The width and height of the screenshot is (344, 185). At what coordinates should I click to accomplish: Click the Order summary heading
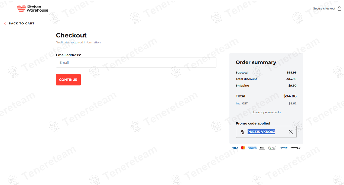[x=256, y=62]
